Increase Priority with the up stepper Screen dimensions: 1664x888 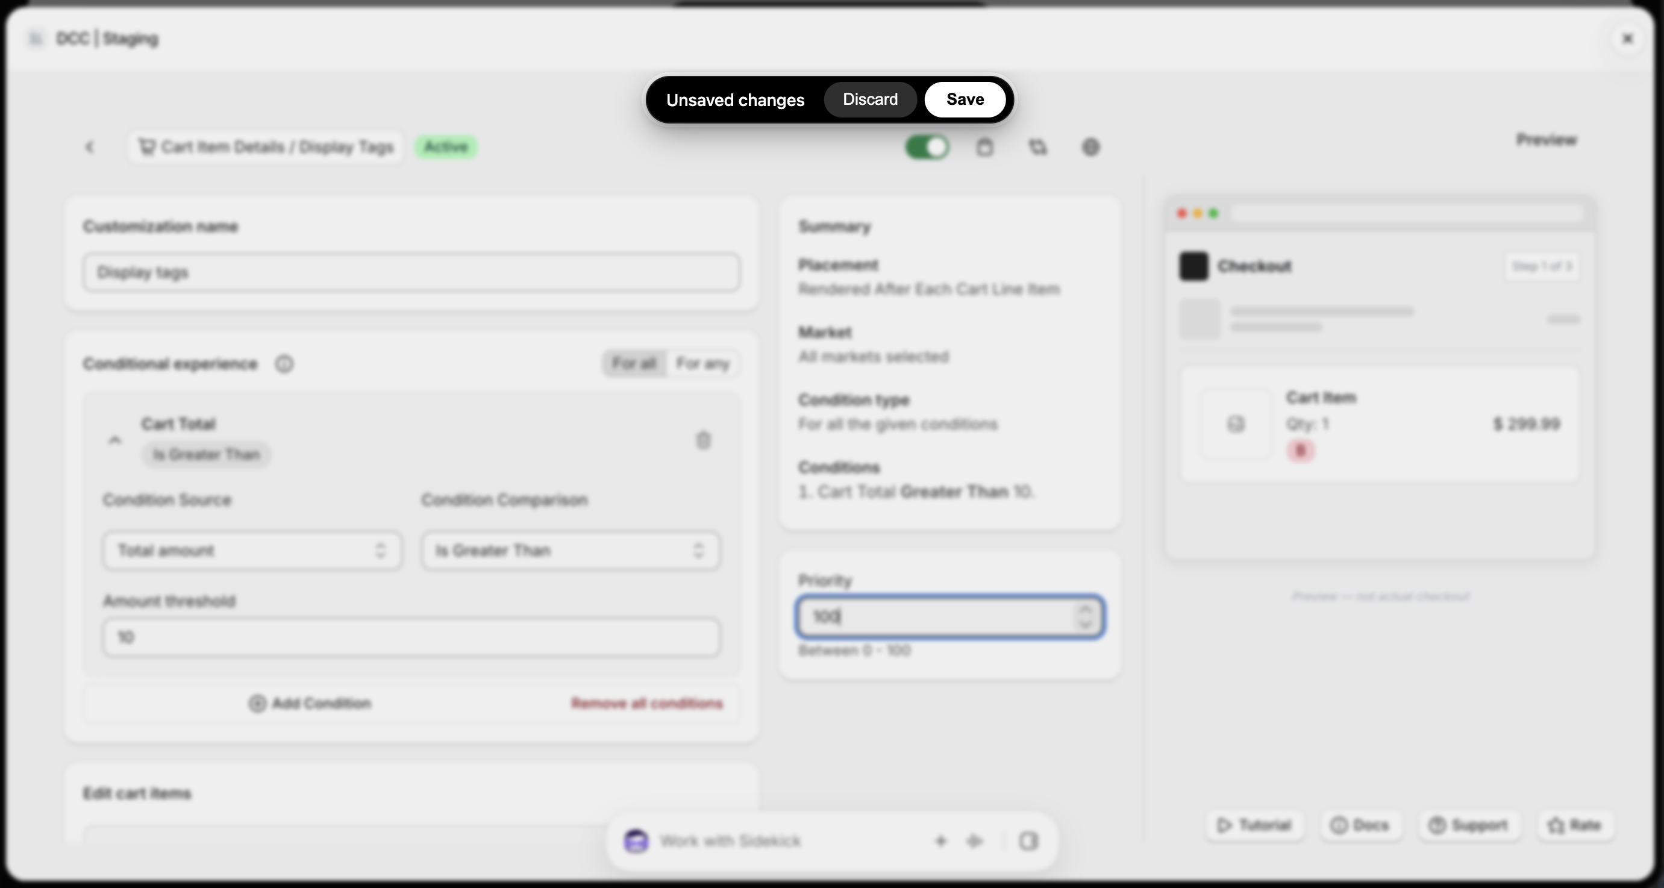click(1085, 609)
